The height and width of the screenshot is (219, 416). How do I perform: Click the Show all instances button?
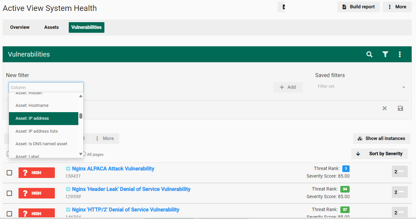tap(382, 139)
